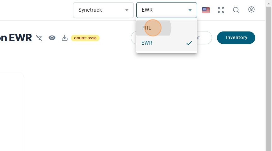
Task: Download the list using the download icon
Action: coord(65,38)
